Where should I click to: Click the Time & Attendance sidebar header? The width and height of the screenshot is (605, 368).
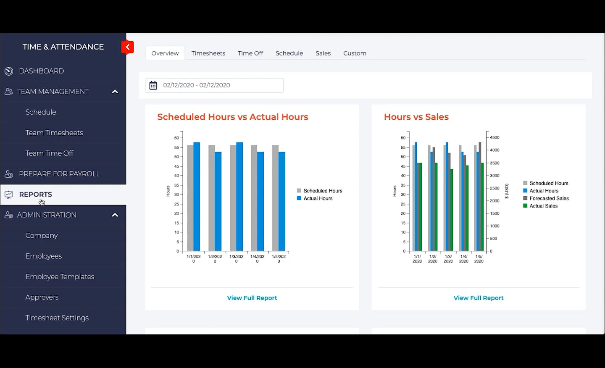[63, 47]
